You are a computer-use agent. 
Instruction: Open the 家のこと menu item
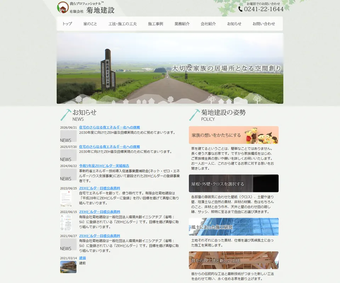point(90,24)
